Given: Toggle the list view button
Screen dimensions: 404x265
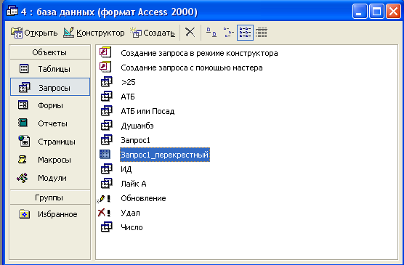Looking at the screenshot, I should [x=245, y=33].
